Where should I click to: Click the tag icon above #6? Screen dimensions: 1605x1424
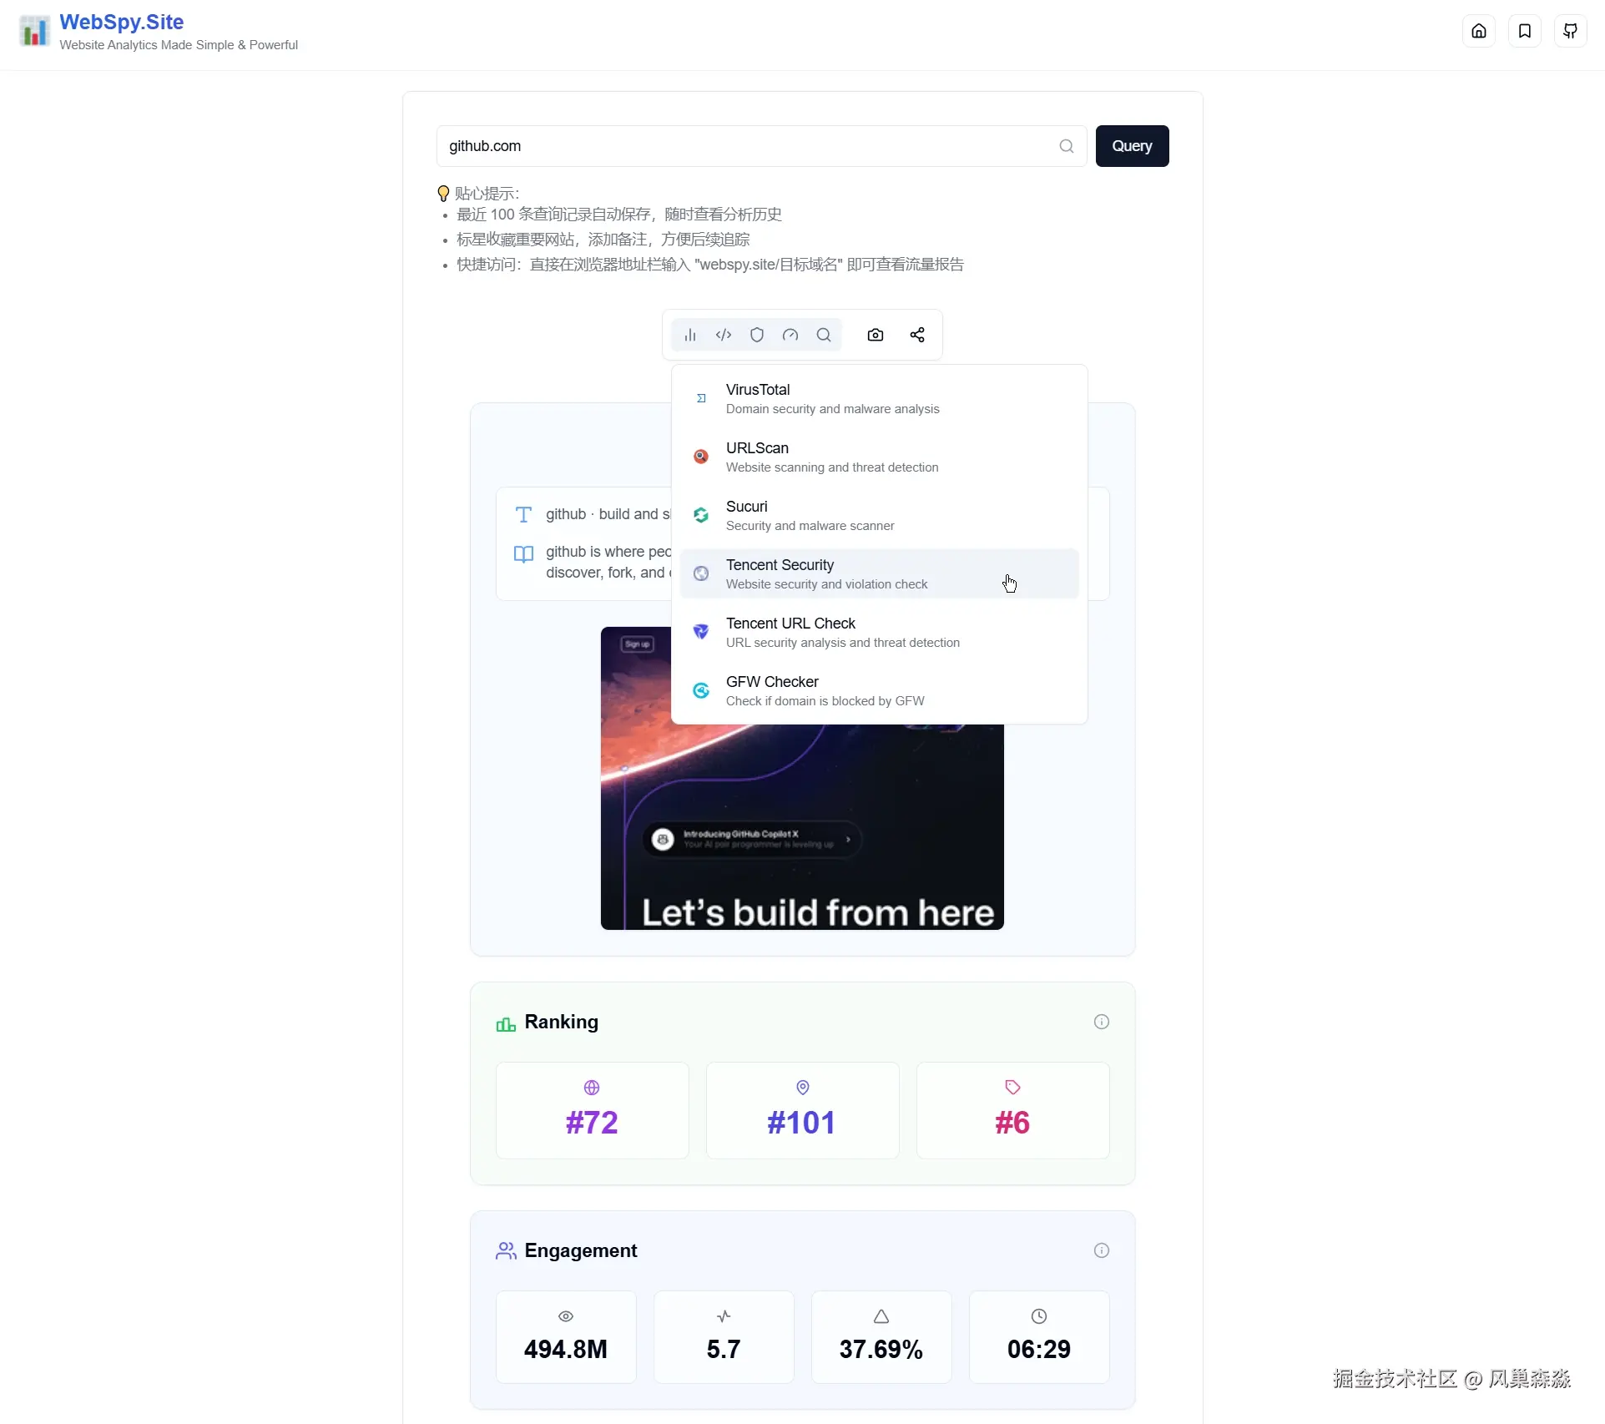[x=1012, y=1088]
